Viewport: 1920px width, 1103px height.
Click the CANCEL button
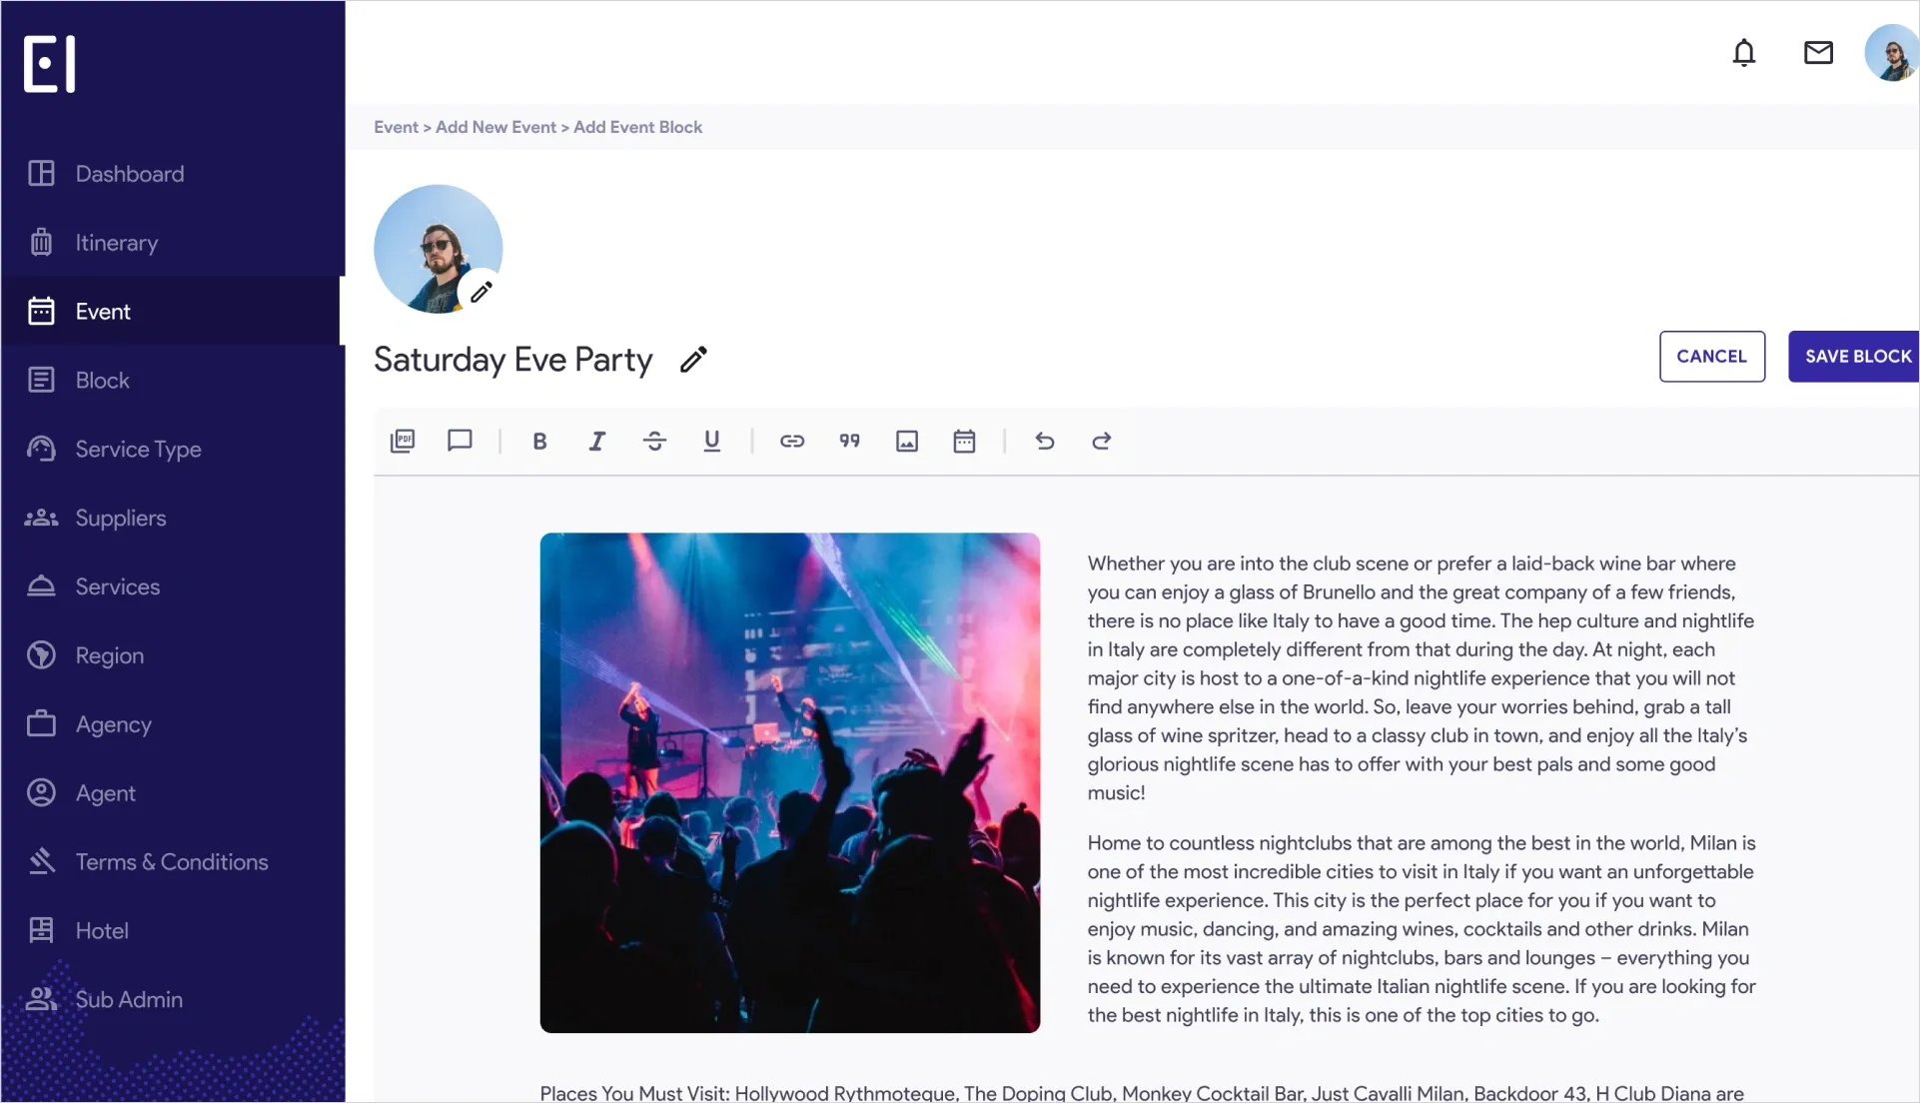click(1712, 357)
